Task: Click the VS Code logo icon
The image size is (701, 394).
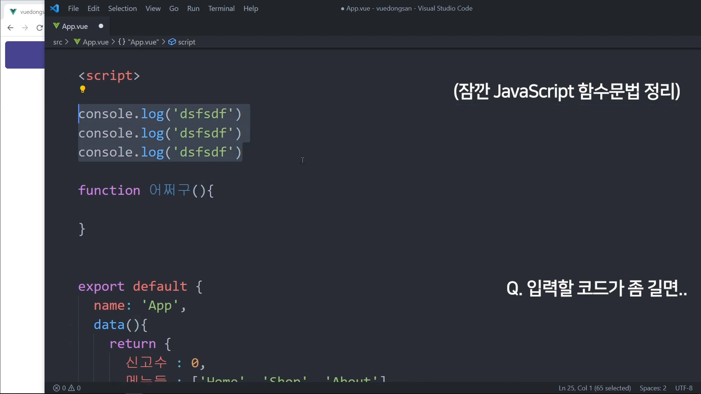Action: 55,8
